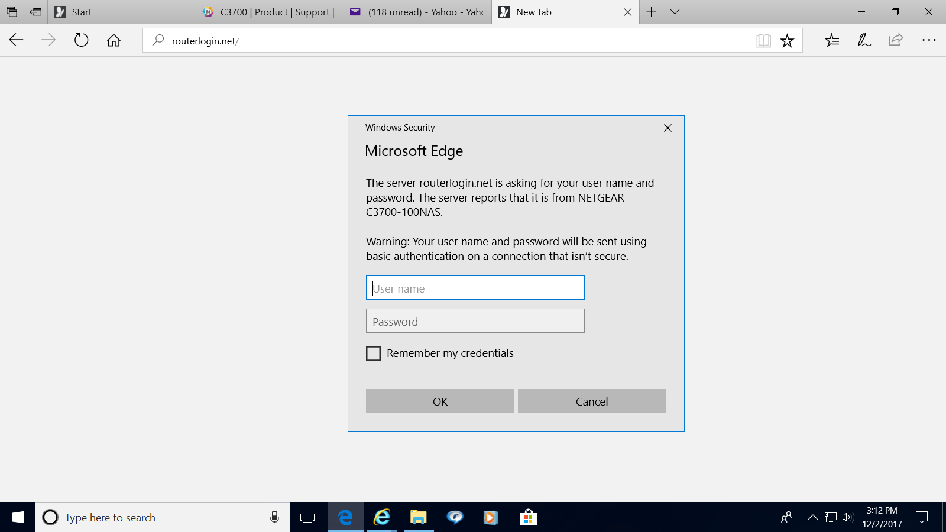Focus the User name field
The width and height of the screenshot is (946, 532).
point(475,288)
